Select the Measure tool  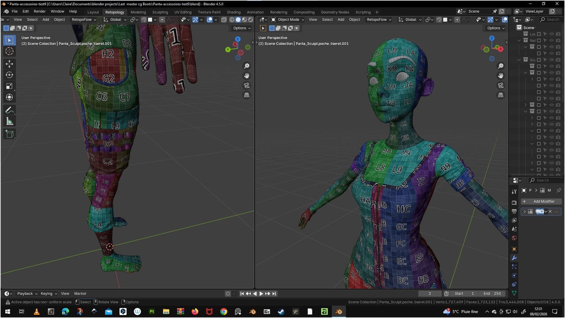(9, 122)
